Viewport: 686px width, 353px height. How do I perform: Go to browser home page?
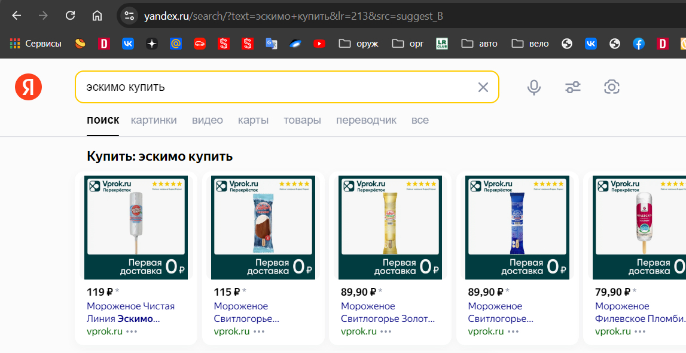pyautogui.click(x=97, y=16)
